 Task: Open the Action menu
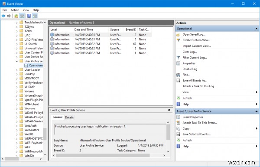(15, 10)
